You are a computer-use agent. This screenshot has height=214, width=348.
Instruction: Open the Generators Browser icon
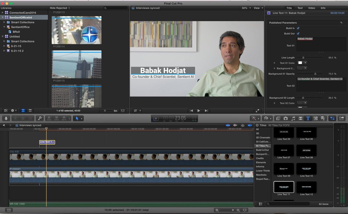pyautogui.click(x=316, y=118)
